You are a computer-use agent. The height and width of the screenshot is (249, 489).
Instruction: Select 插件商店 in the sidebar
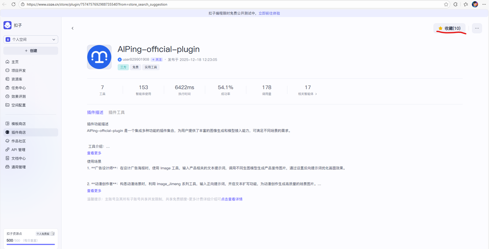tap(31, 132)
